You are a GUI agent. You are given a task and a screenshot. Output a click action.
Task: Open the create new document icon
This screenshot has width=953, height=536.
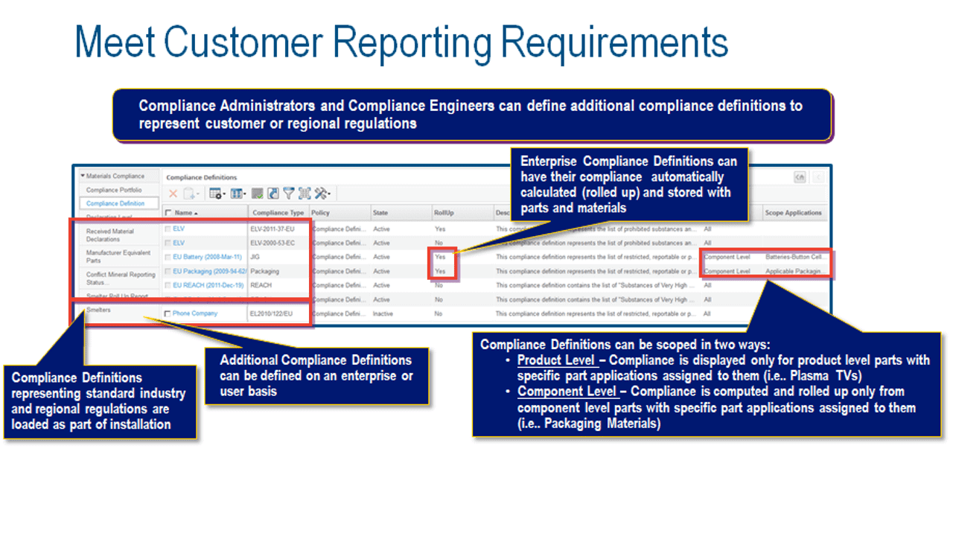tap(191, 194)
